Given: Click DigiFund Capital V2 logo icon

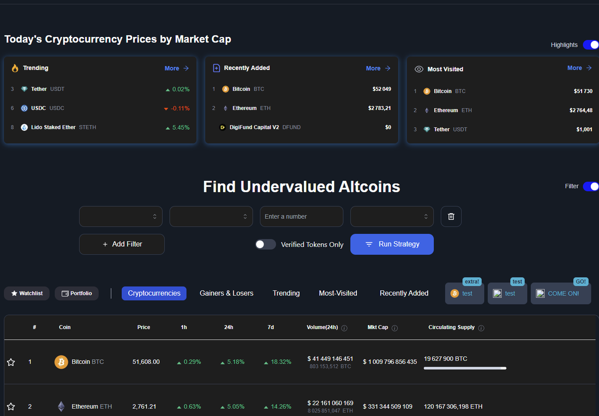Looking at the screenshot, I should pos(223,127).
